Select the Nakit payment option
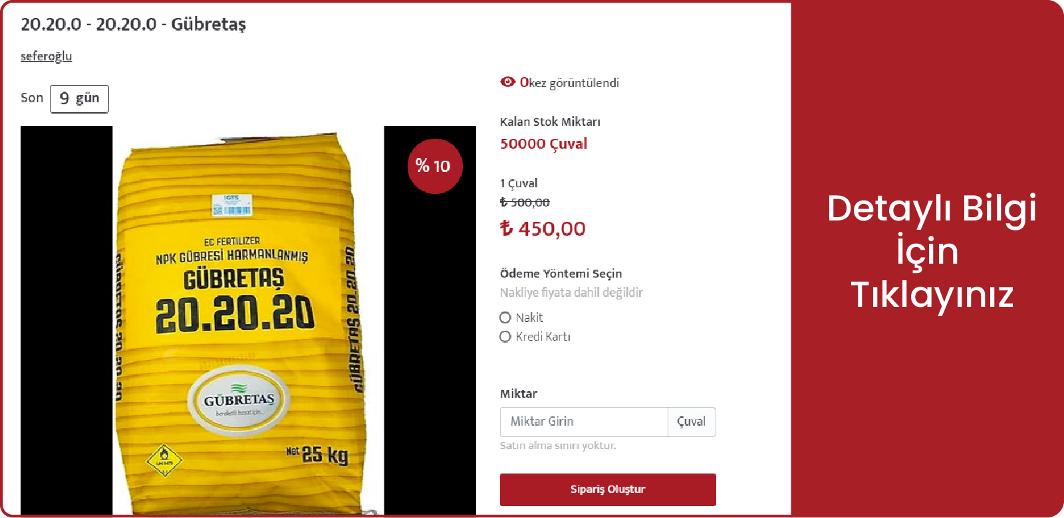 (x=505, y=317)
